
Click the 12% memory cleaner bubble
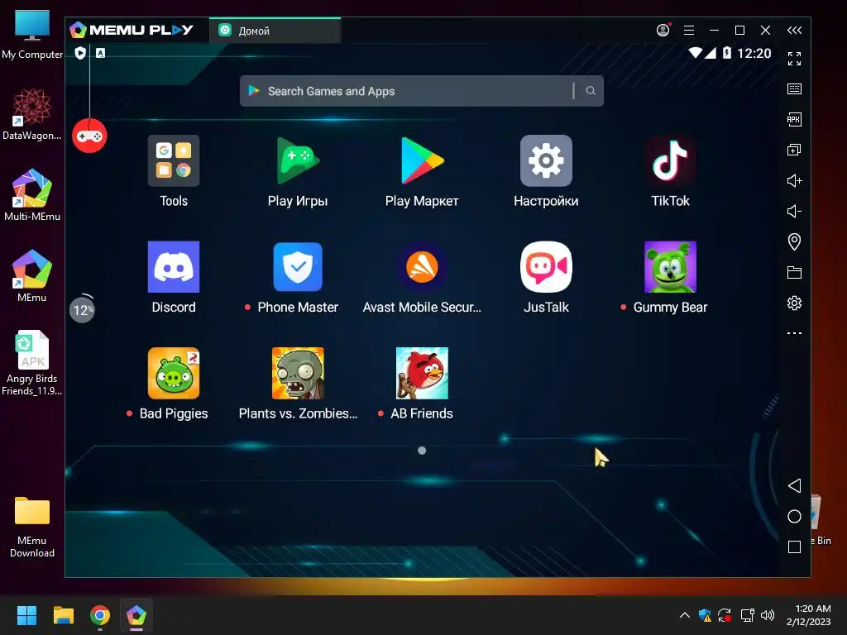(82, 309)
